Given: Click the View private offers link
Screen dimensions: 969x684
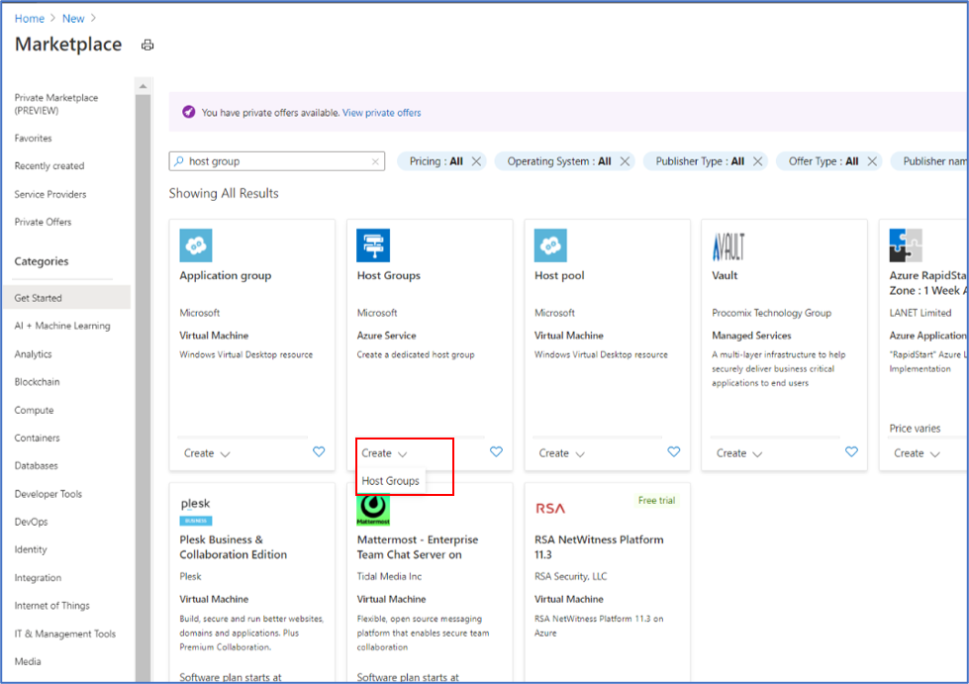Looking at the screenshot, I should point(381,113).
